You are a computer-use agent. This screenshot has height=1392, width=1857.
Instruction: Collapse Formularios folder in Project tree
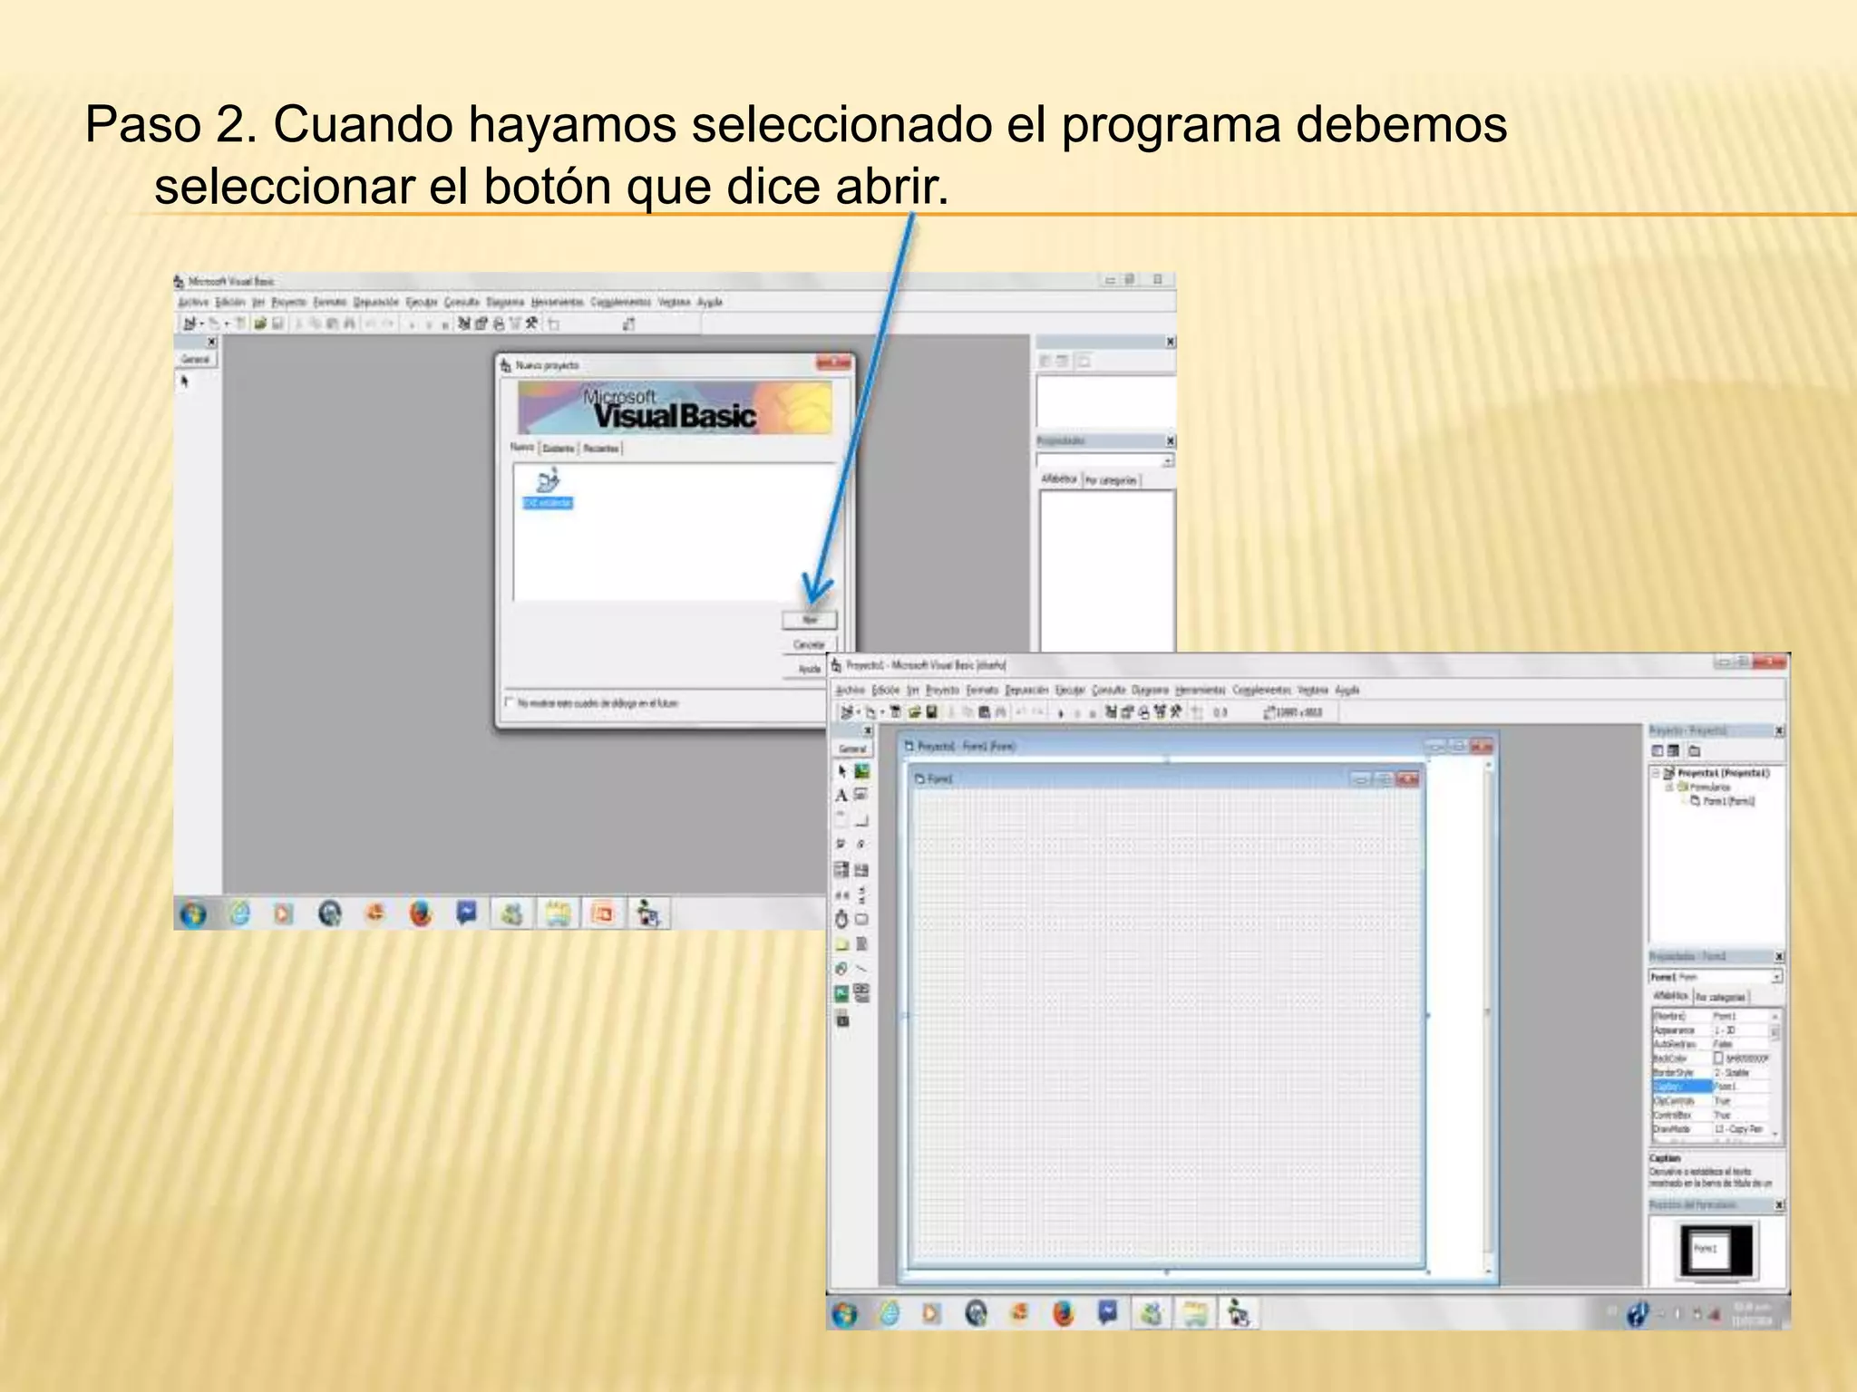[1669, 788]
